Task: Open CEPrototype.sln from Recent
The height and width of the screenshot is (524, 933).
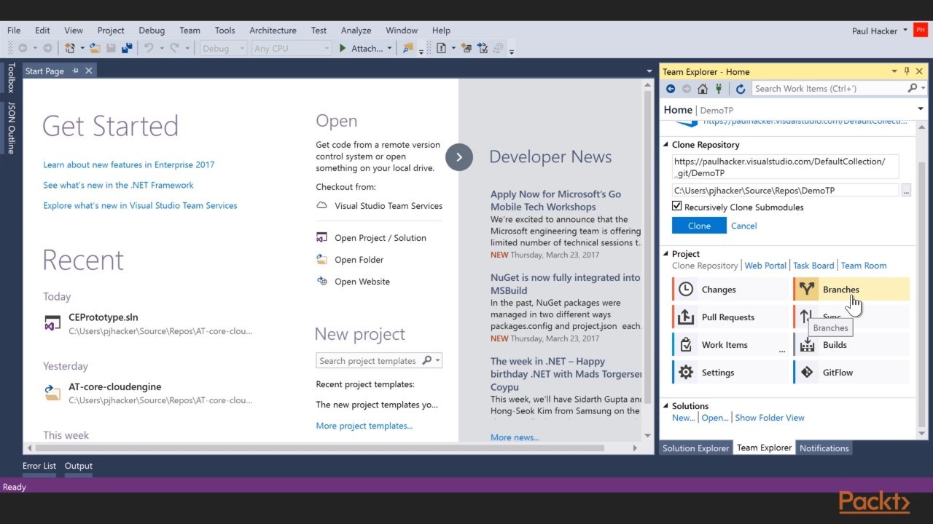Action: tap(103, 317)
